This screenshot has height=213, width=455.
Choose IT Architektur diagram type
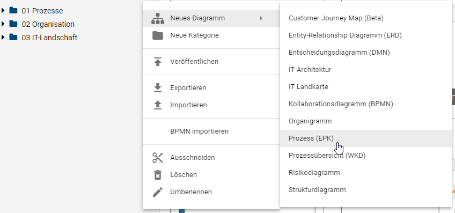(x=365, y=70)
